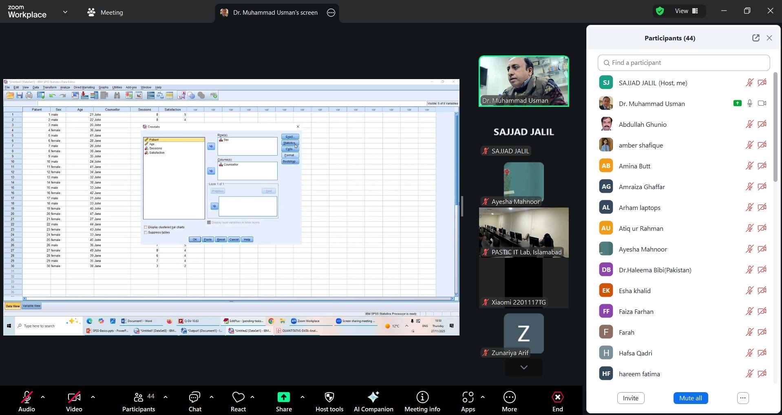Image resolution: width=782 pixels, height=415 pixels.
Task: Print the SPSS data
Action: pyautogui.click(x=29, y=95)
